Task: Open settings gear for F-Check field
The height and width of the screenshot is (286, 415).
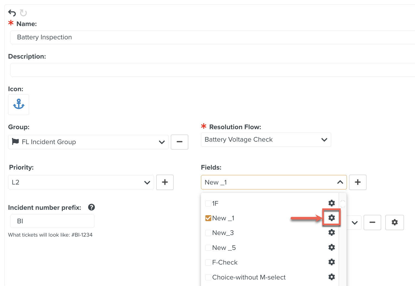Action: (331, 262)
